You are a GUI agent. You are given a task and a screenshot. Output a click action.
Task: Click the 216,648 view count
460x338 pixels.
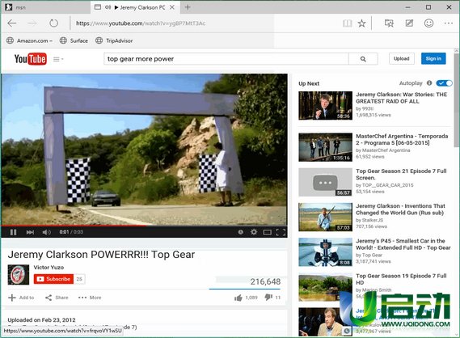click(x=265, y=281)
